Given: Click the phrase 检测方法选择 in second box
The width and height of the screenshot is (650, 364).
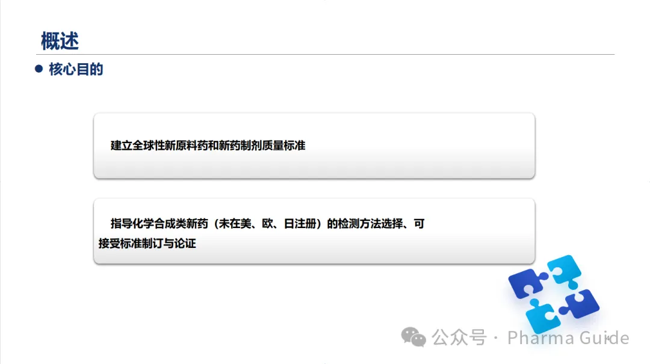Looking at the screenshot, I should [370, 224].
